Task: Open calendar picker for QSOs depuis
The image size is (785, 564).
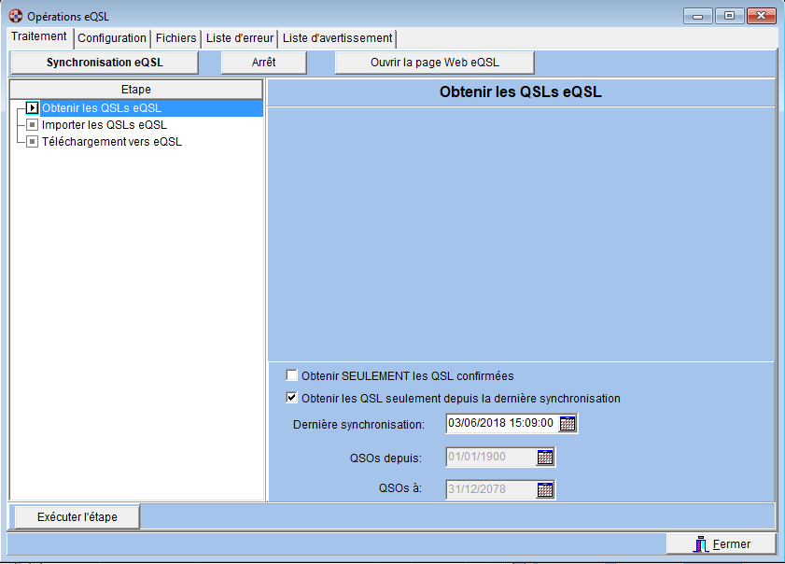Action: [x=545, y=458]
